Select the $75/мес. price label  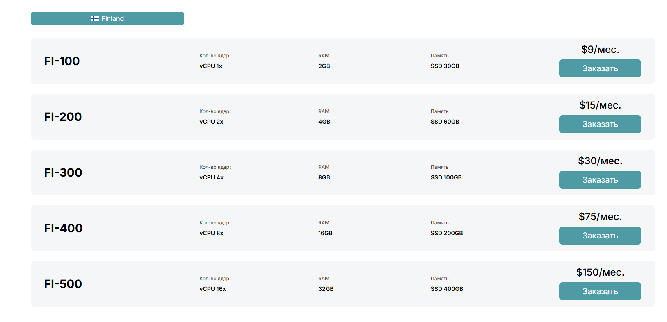(x=600, y=217)
